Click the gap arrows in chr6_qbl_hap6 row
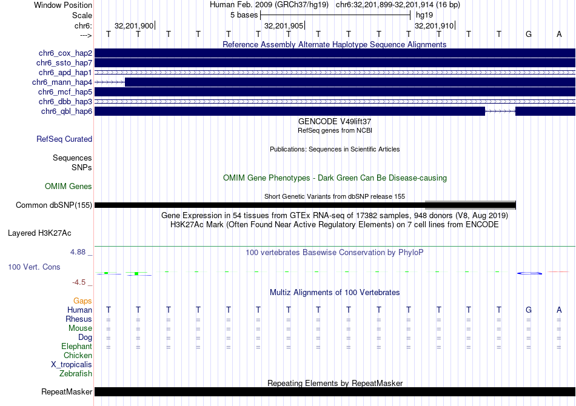The width and height of the screenshot is (576, 406). (x=500, y=111)
